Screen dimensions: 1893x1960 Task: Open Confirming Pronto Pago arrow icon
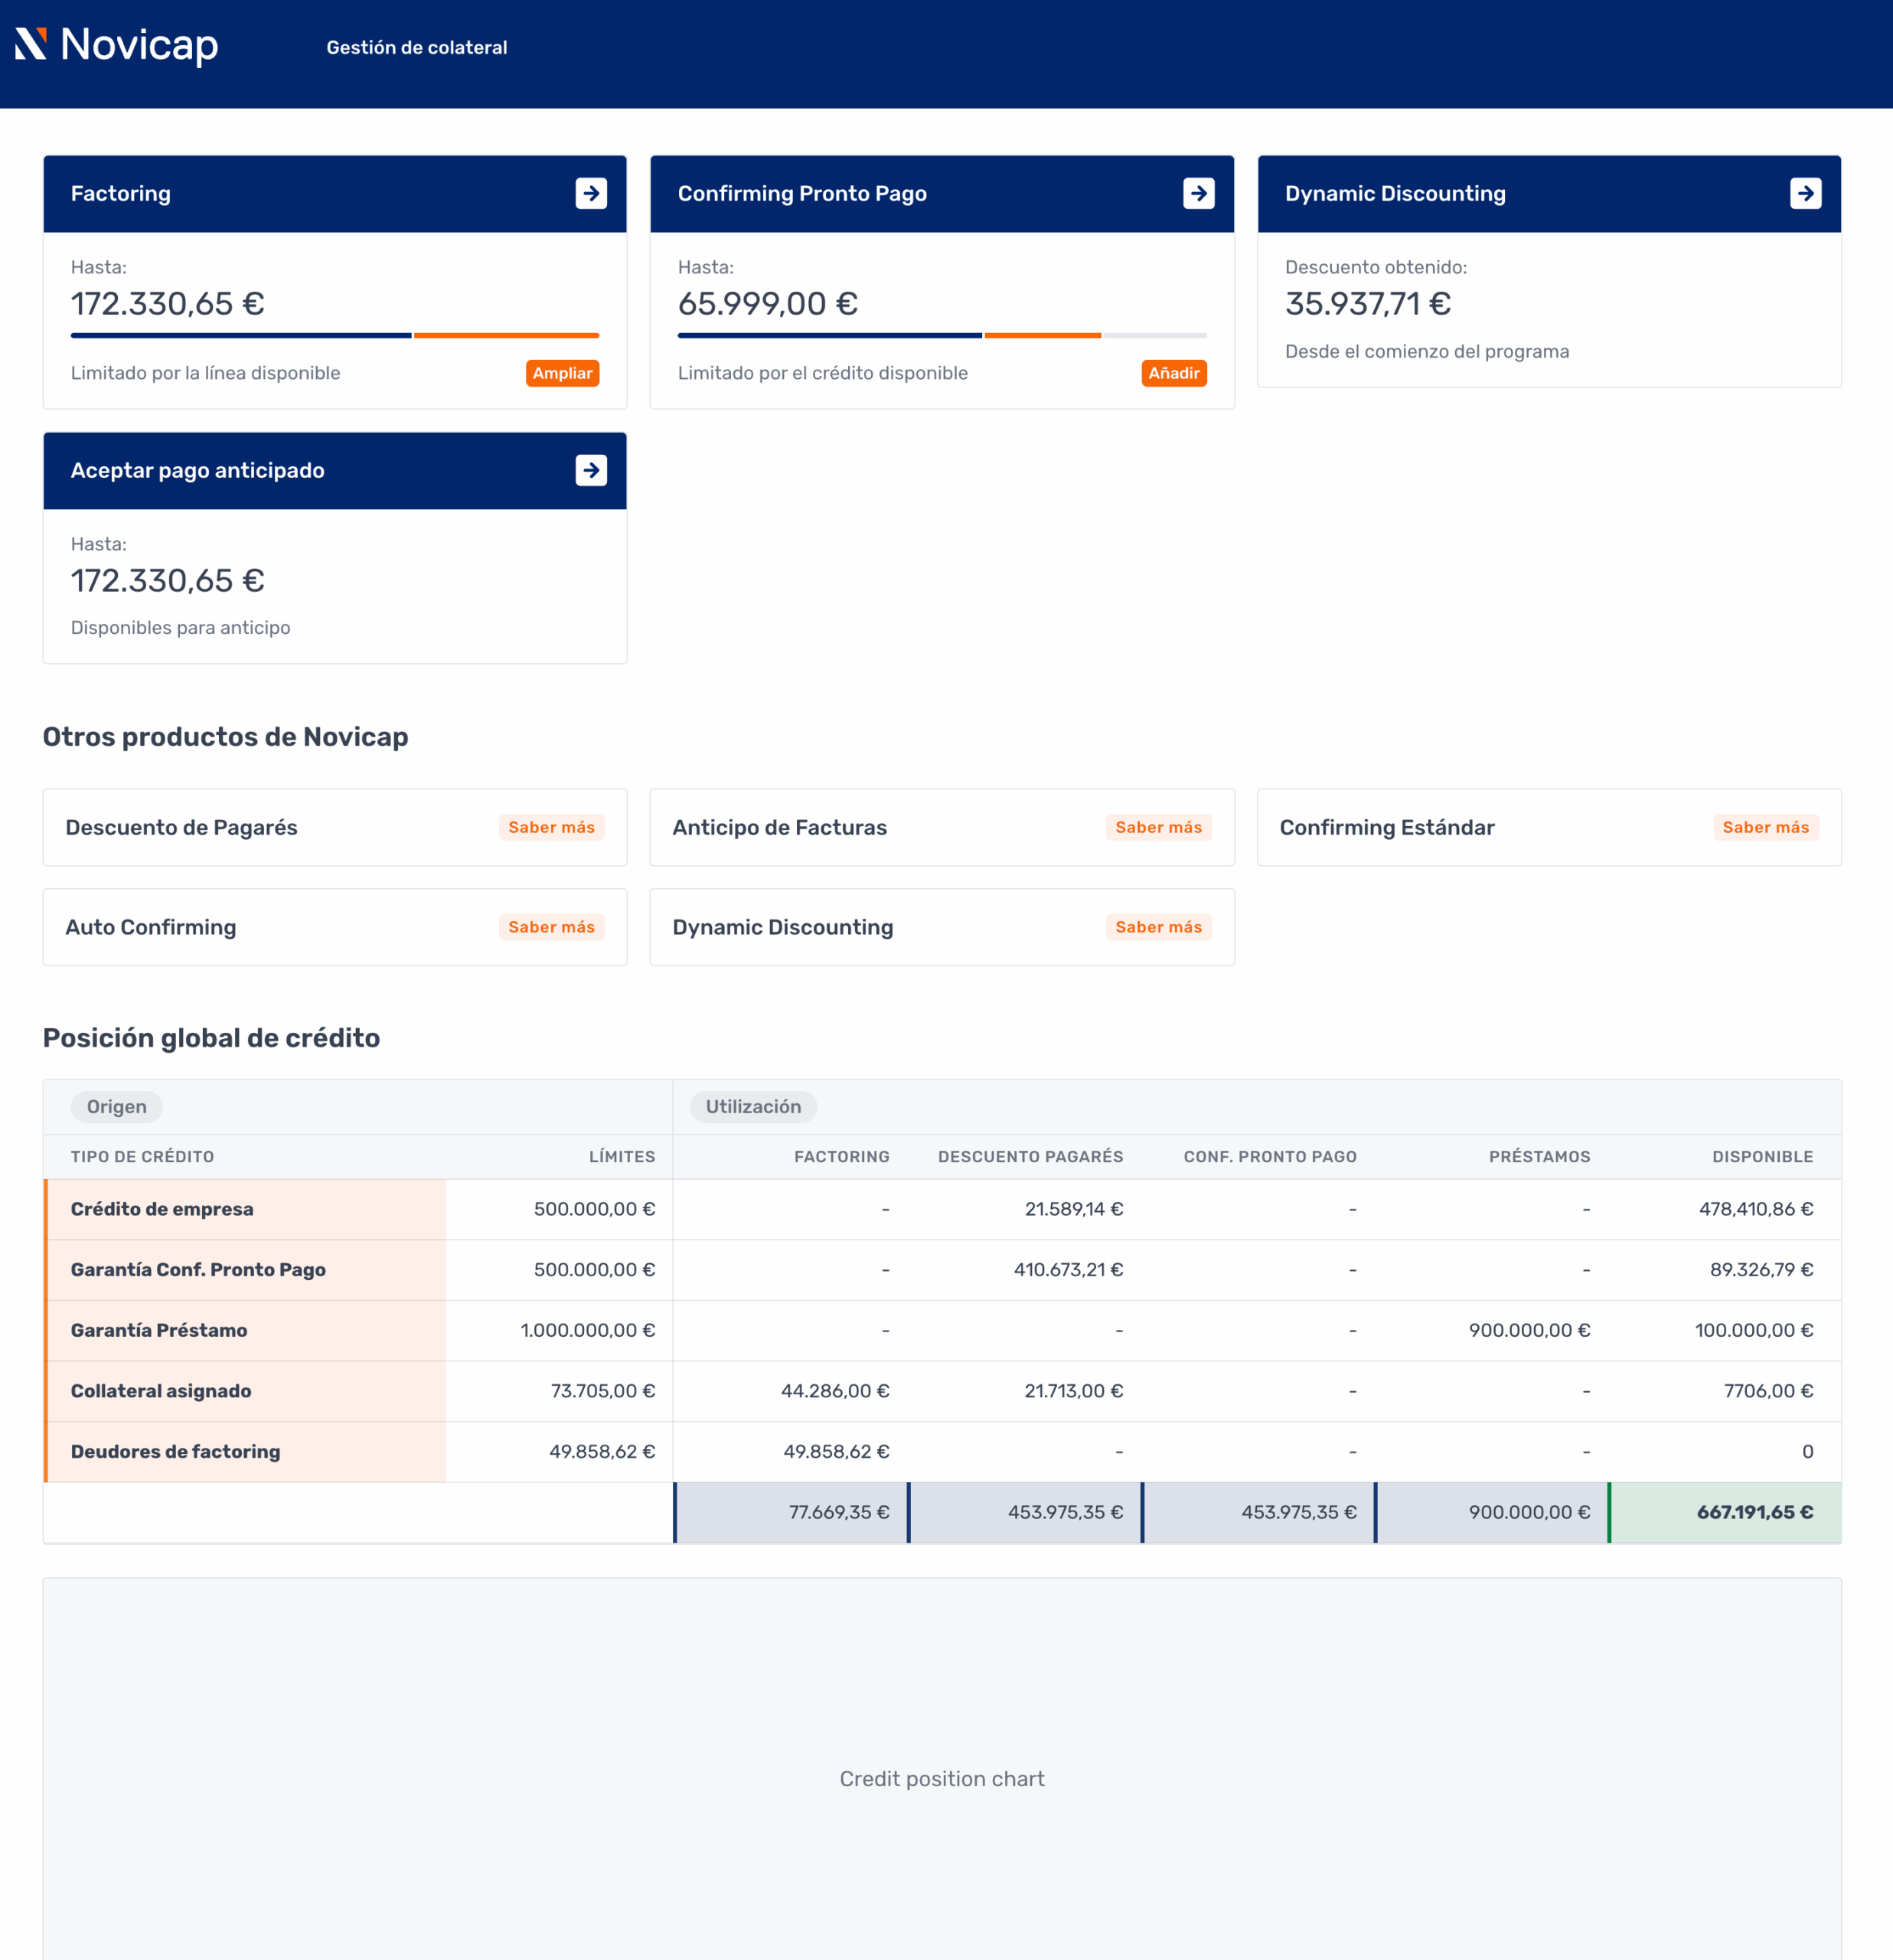[x=1198, y=193]
